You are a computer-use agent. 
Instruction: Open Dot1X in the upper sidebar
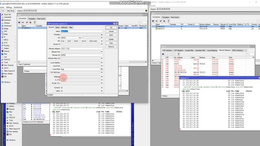point(6,68)
